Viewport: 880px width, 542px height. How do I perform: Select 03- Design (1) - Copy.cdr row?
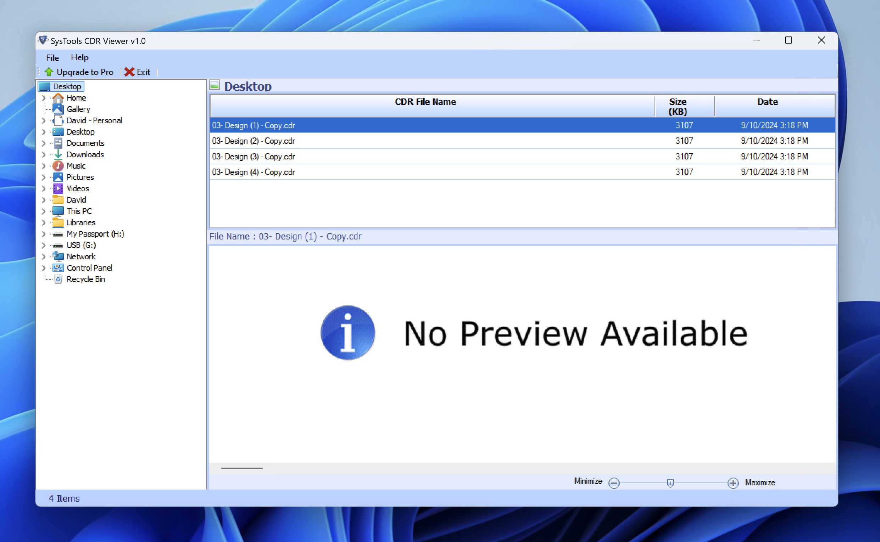(x=522, y=125)
